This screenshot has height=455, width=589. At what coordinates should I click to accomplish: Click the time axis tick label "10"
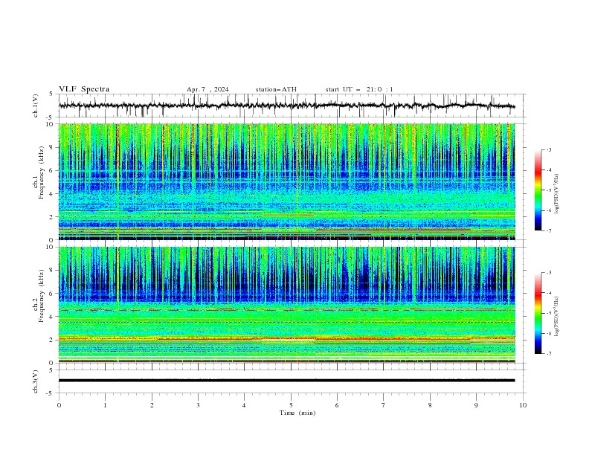pyautogui.click(x=523, y=405)
